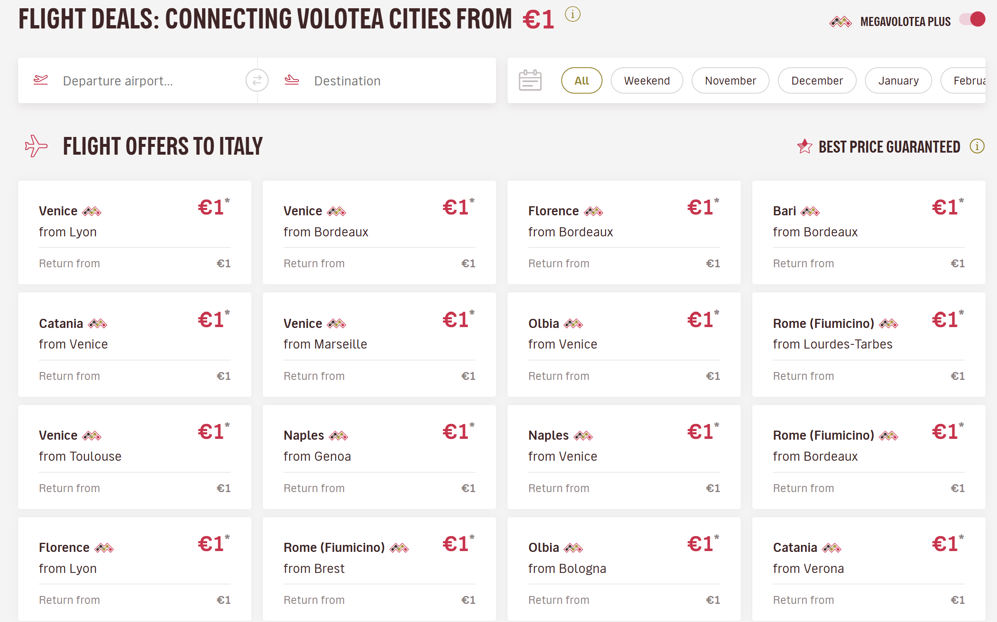Click Megavolotea icon on Naples from Venice card

tap(583, 436)
